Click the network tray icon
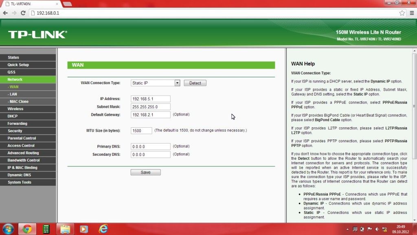Viewport: 417px width, 235px height. pyautogui.click(x=384, y=229)
